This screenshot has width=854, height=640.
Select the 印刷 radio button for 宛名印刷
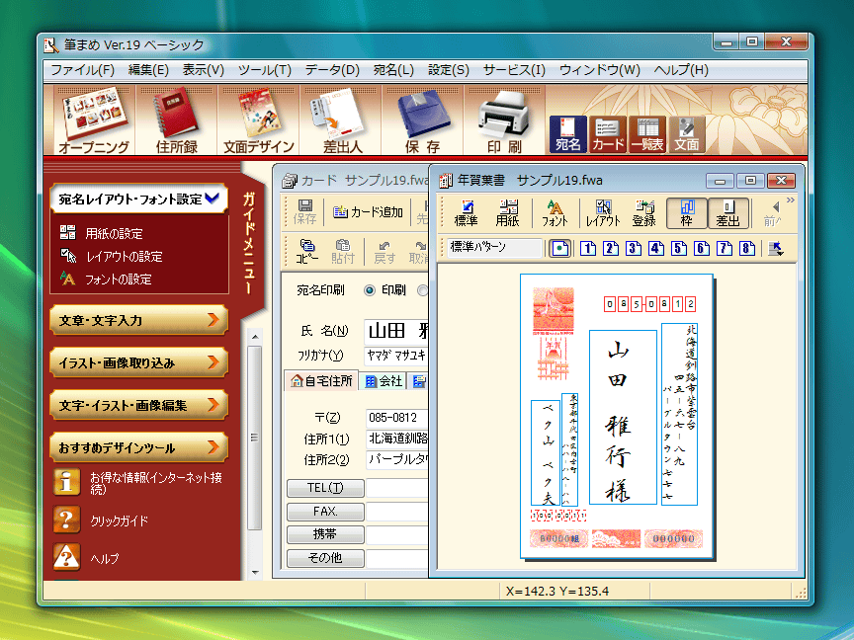click(370, 290)
